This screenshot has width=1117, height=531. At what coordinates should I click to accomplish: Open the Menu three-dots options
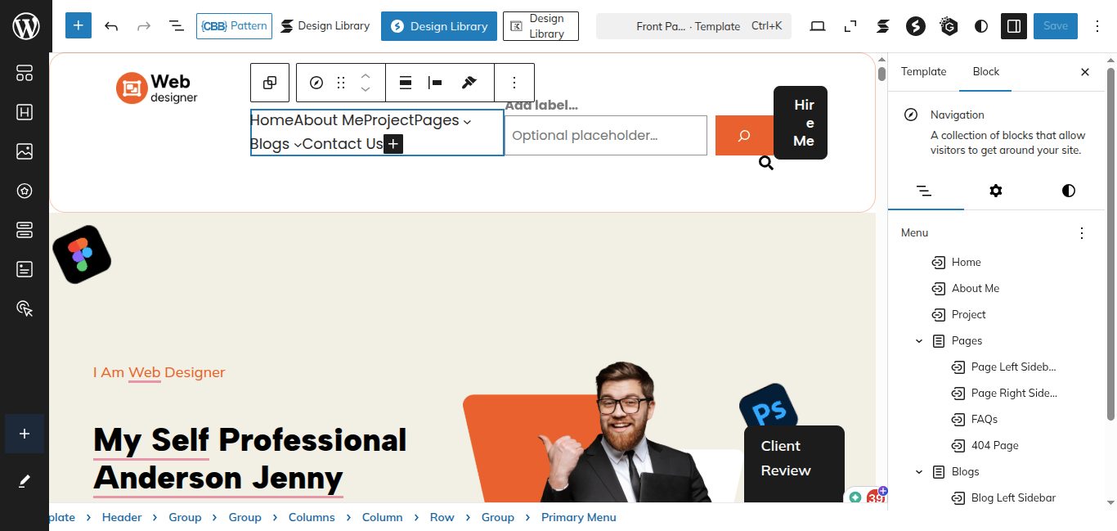[1082, 233]
